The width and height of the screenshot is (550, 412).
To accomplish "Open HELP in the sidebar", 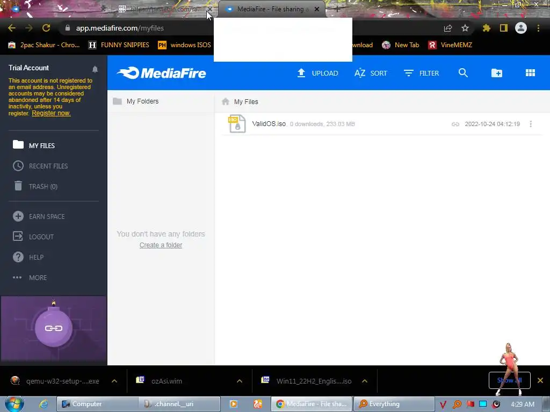I will tap(28, 257).
